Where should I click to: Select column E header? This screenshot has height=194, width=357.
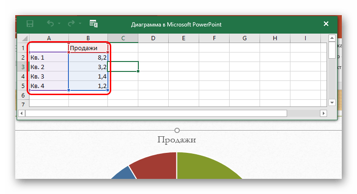coord(184,38)
